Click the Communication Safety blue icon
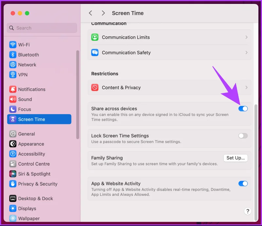Screen dimensions: 262x226 tap(95, 52)
